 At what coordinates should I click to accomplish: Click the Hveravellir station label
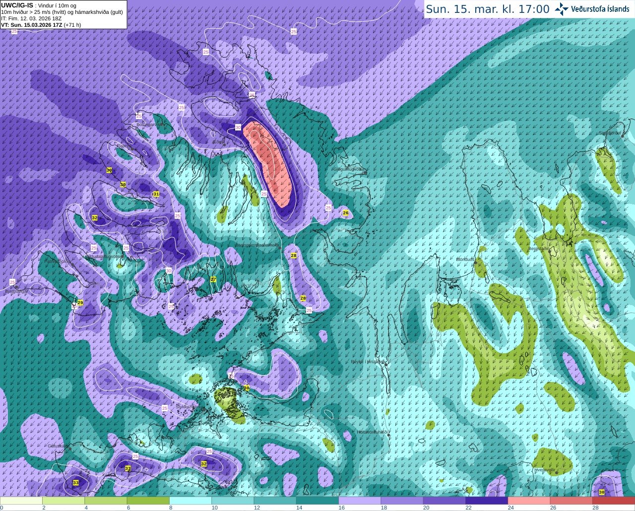[x=545, y=470]
